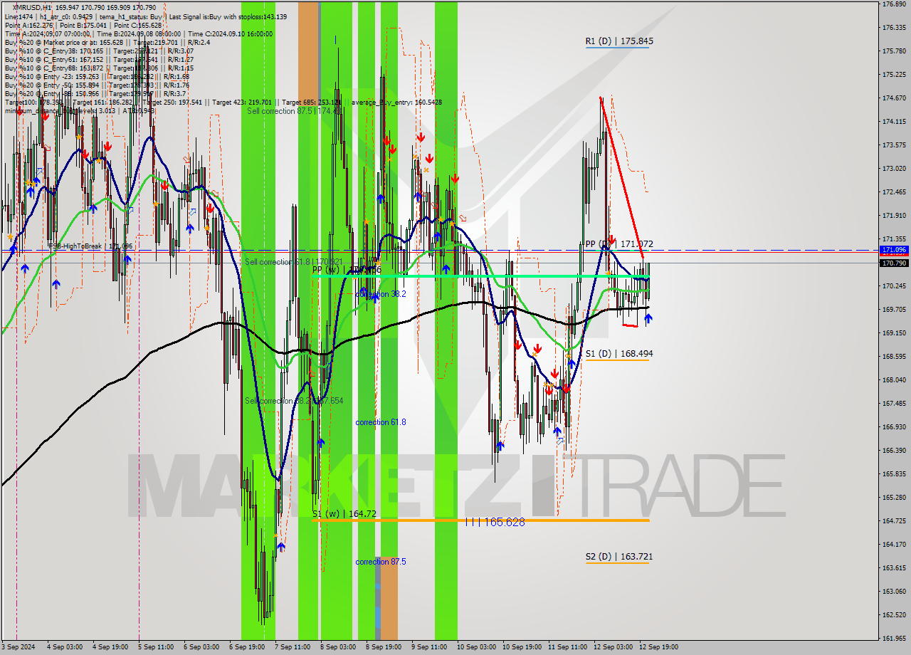Click the '7 Sep 11:00' time label
This screenshot has width=911, height=655.
(x=293, y=648)
